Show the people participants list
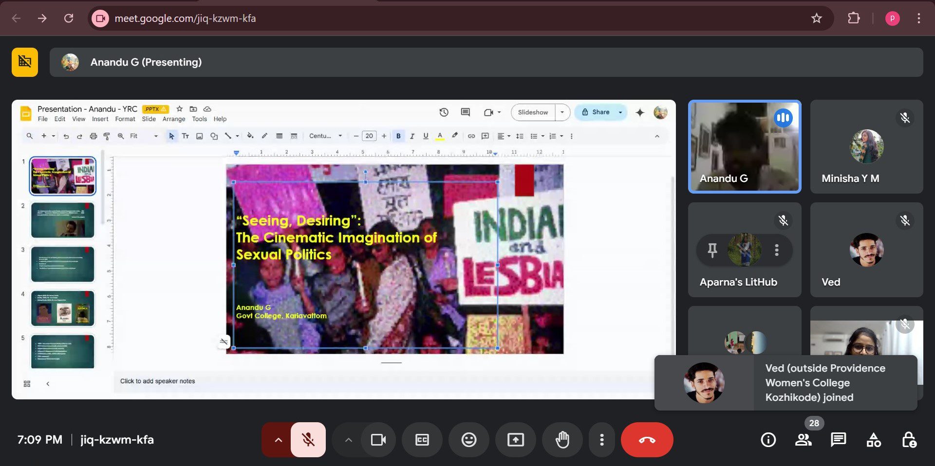 pyautogui.click(x=803, y=440)
